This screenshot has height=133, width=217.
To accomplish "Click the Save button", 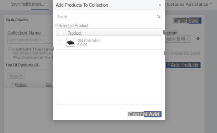I will coord(194,21).
